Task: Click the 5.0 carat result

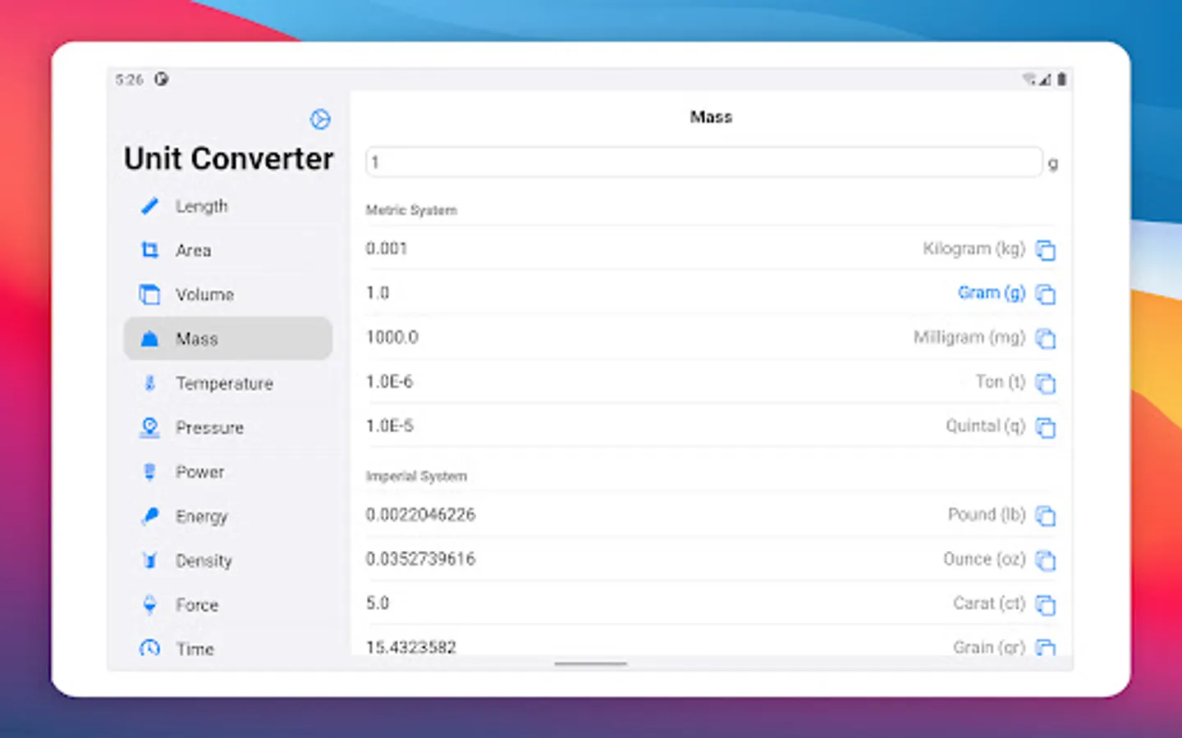Action: tap(378, 603)
